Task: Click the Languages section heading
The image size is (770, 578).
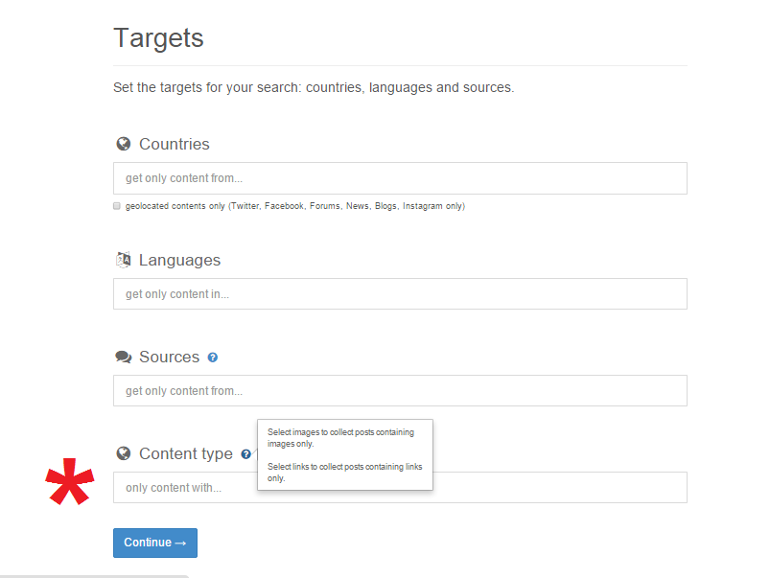Action: pos(179,261)
